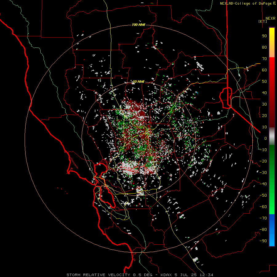This screenshot has height=277, width=277.
Task: Click the [KT] units label
Action: click(263, 21)
